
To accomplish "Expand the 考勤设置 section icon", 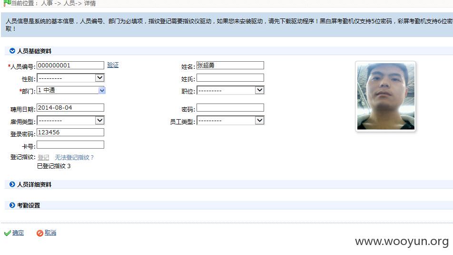I will pyautogui.click(x=12, y=206).
